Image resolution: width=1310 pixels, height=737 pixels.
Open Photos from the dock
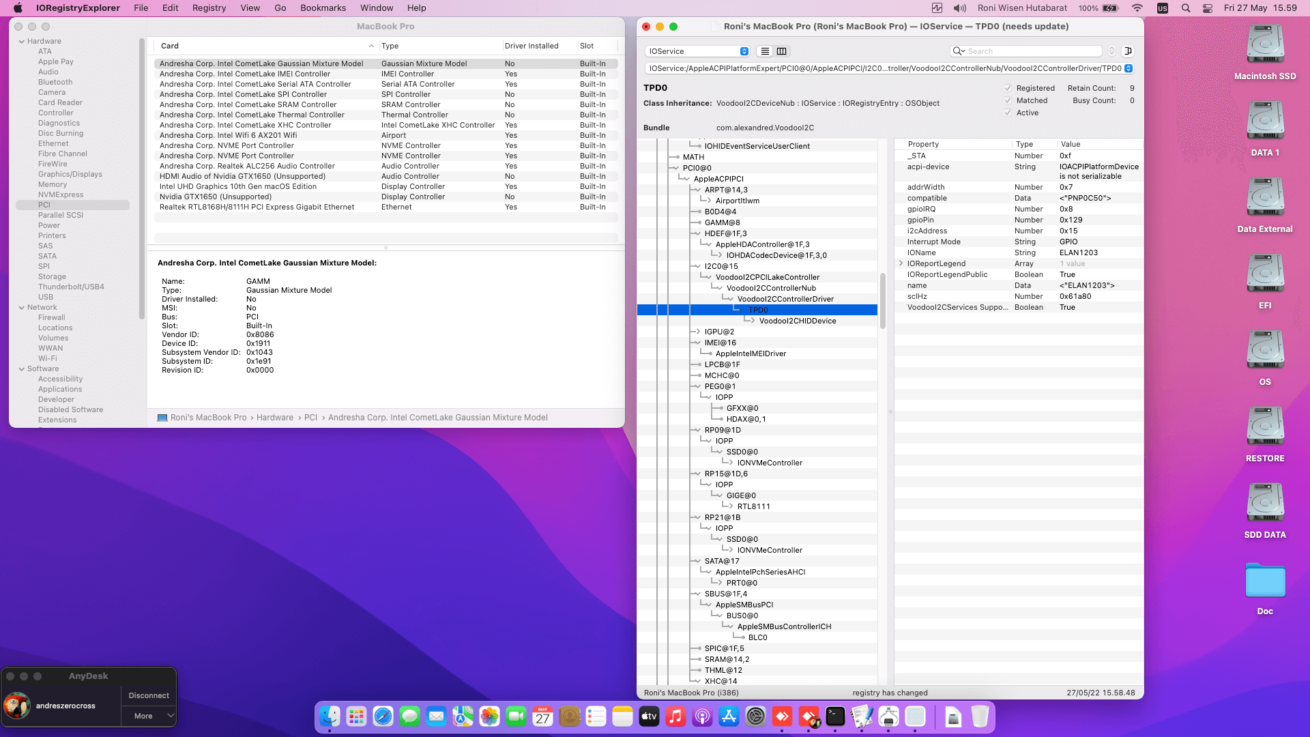(x=490, y=717)
